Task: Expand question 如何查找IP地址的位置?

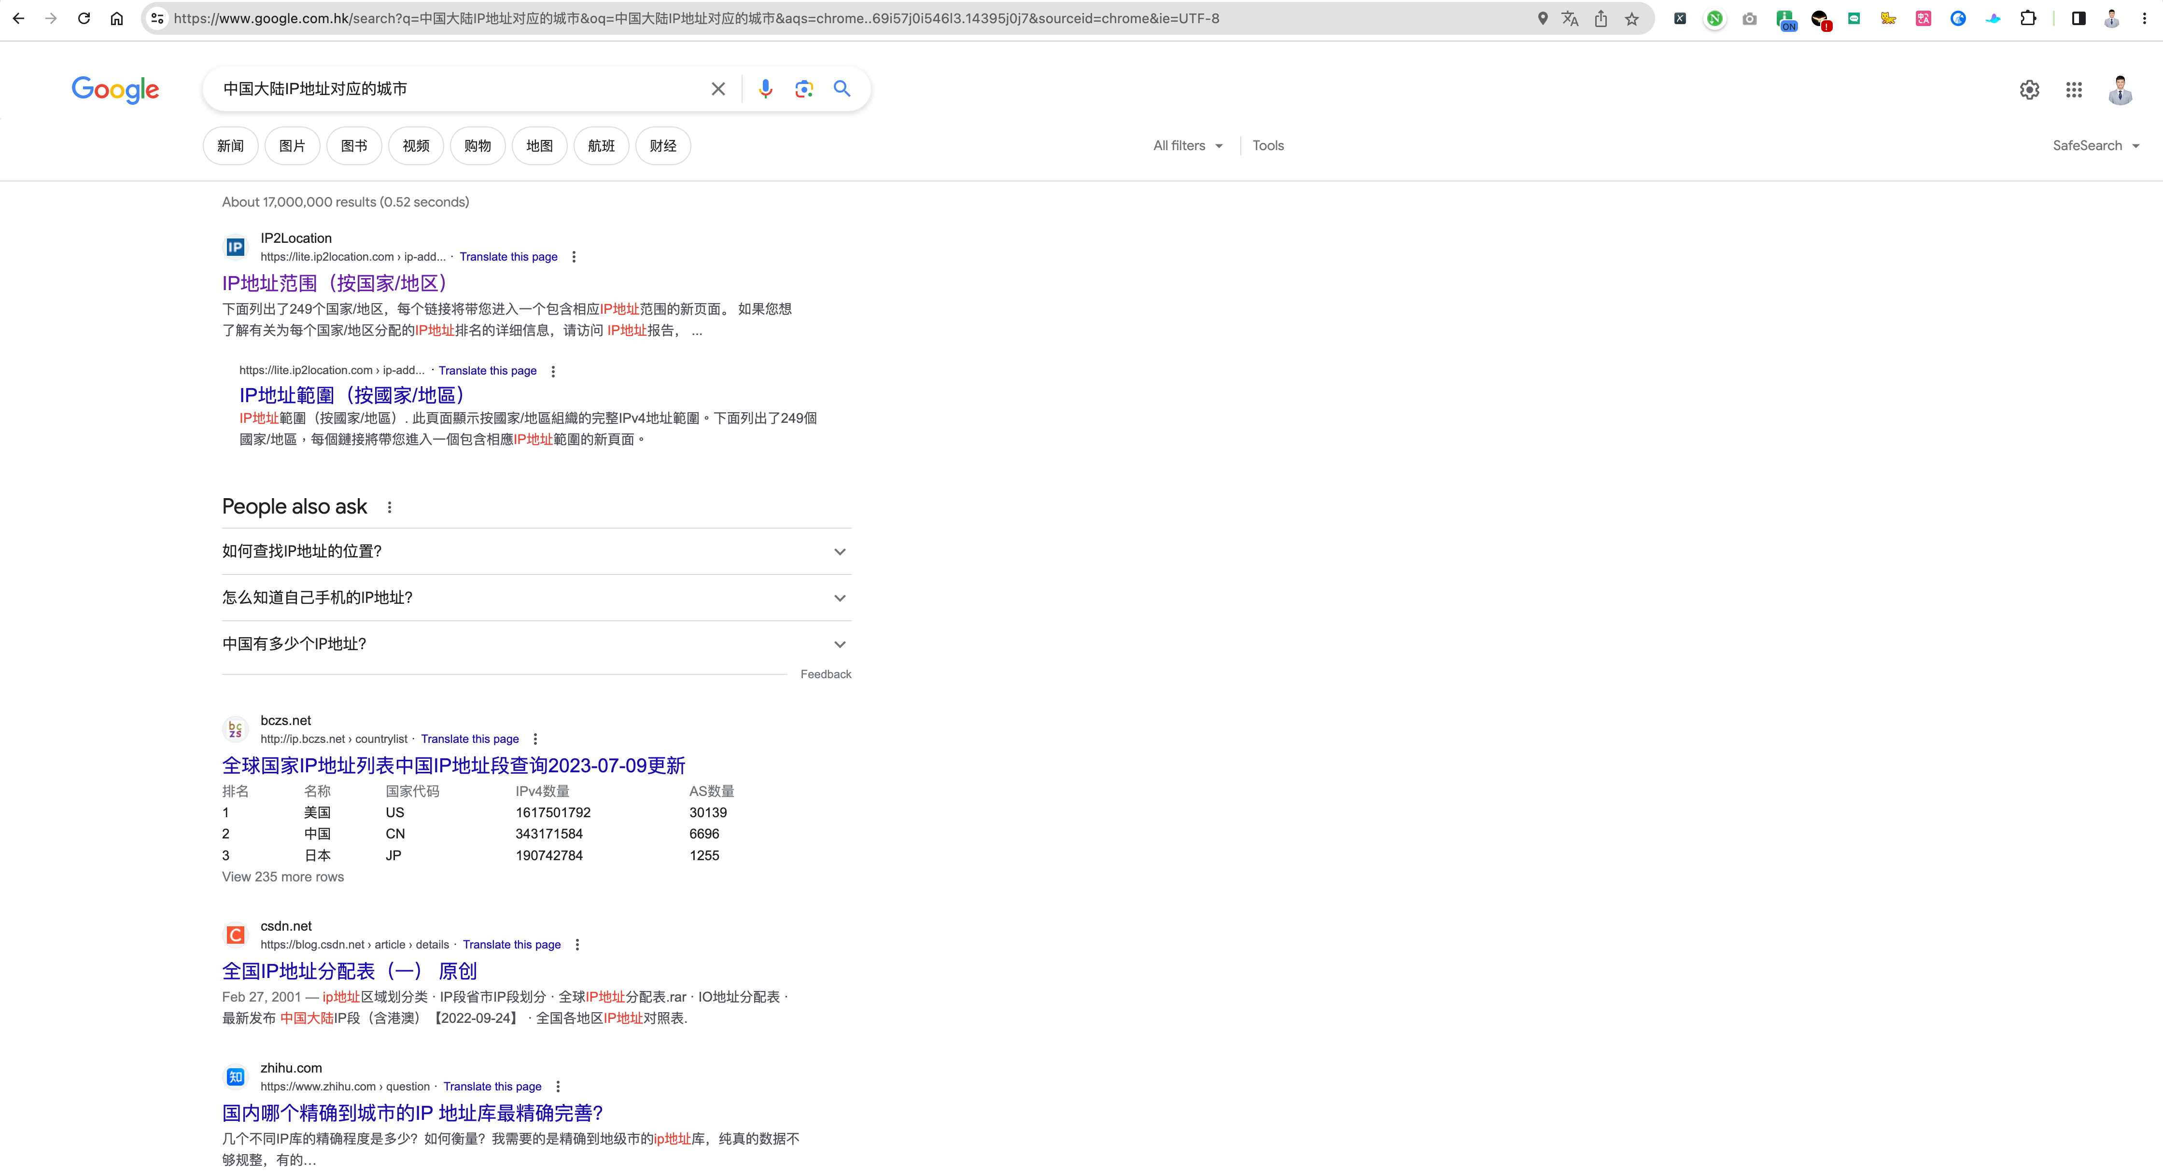Action: pyautogui.click(x=536, y=552)
